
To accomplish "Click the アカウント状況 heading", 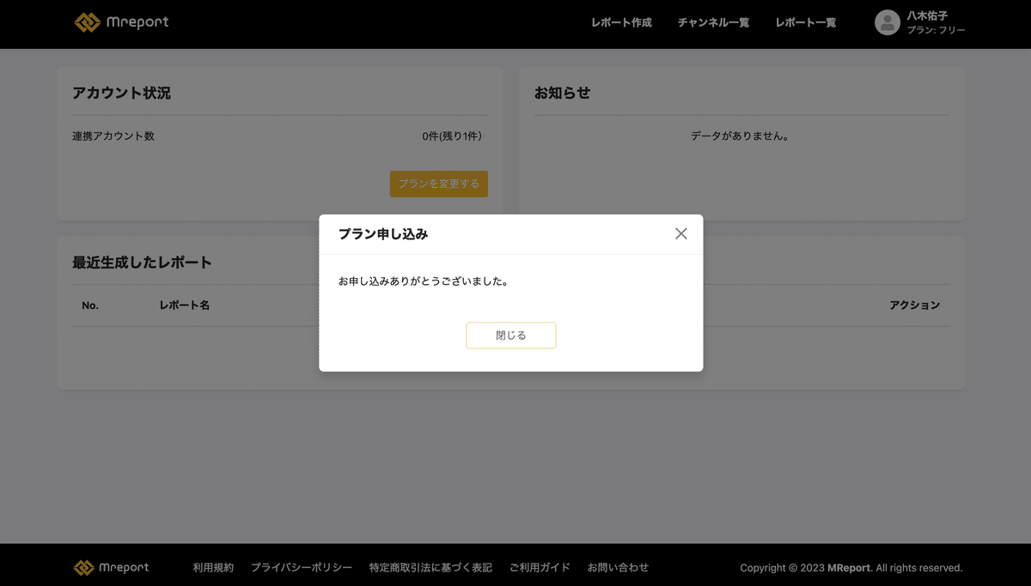I will [x=121, y=93].
